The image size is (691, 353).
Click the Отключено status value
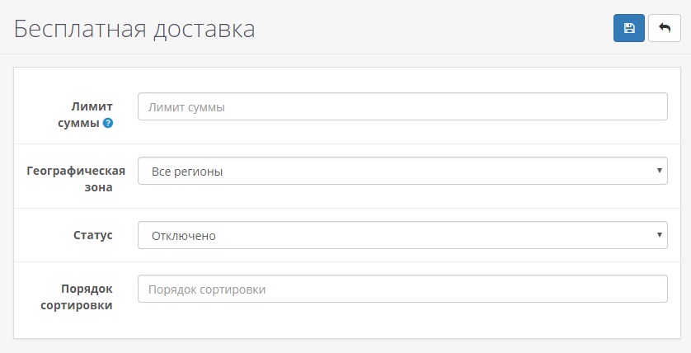point(183,236)
